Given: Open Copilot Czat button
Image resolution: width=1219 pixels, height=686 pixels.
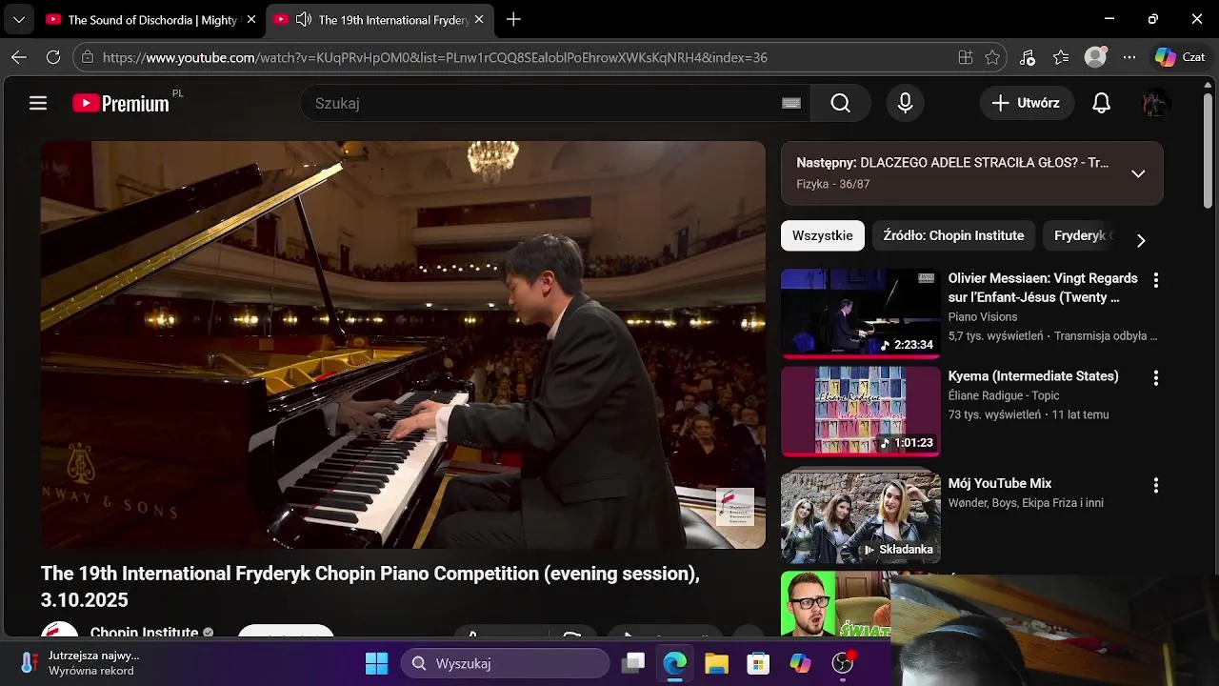Looking at the screenshot, I should [x=1180, y=57].
